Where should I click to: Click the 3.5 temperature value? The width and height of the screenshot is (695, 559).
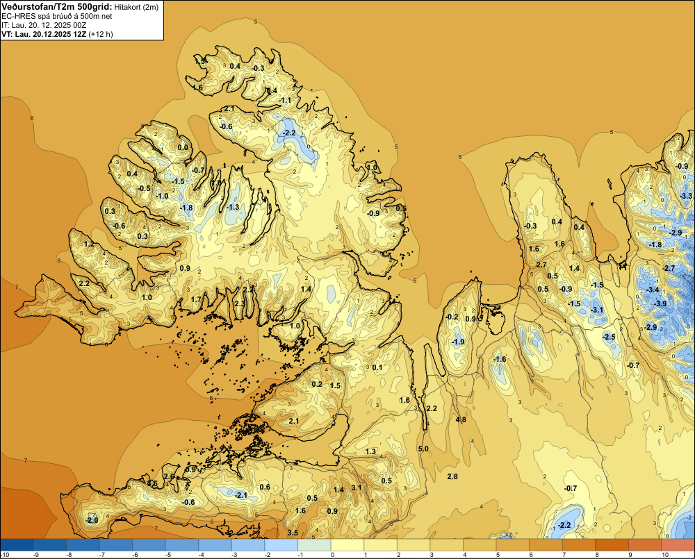[293, 533]
